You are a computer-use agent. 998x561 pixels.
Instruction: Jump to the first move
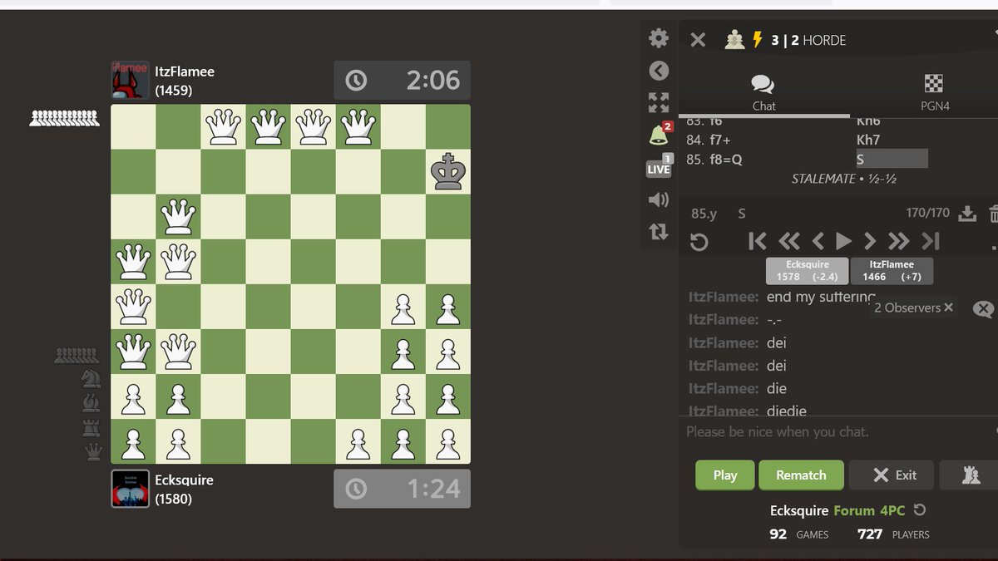(x=757, y=241)
